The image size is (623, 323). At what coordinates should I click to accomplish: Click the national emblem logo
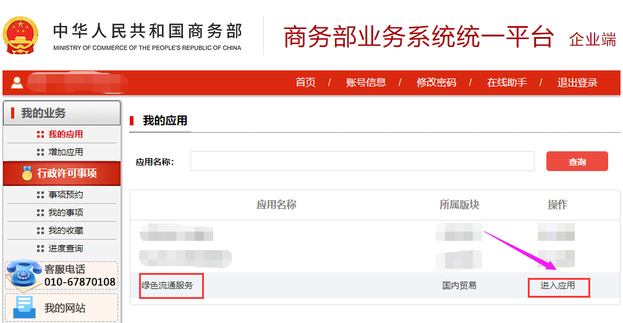20,35
